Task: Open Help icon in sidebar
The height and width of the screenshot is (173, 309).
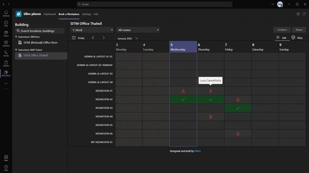Action: (x=6, y=168)
